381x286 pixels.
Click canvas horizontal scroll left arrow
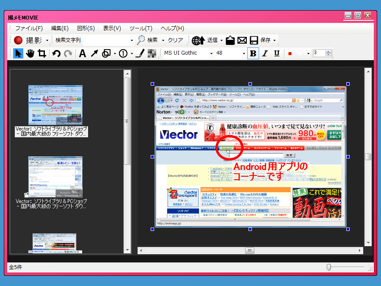click(x=141, y=250)
